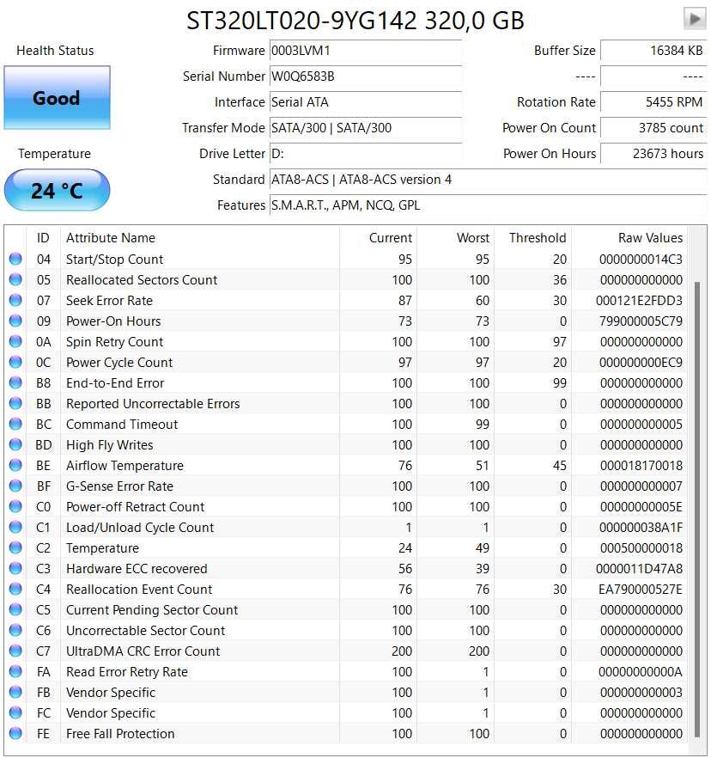The image size is (711, 758).
Task: Click the drive title ST320LT020-9YG142 320,0 GB
Action: (355, 21)
